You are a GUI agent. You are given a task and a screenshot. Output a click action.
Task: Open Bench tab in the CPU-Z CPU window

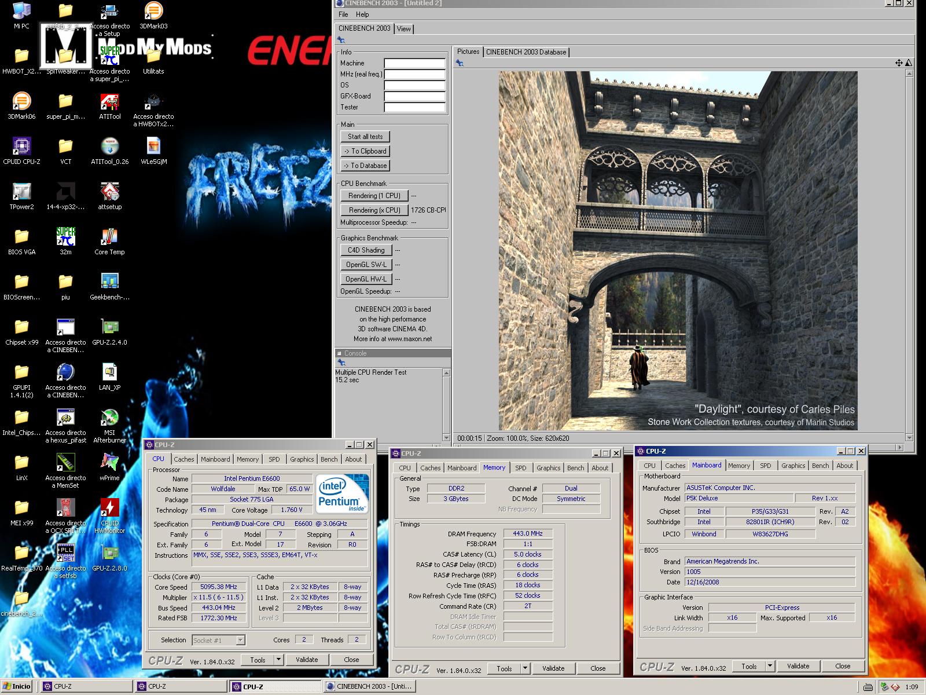point(329,459)
